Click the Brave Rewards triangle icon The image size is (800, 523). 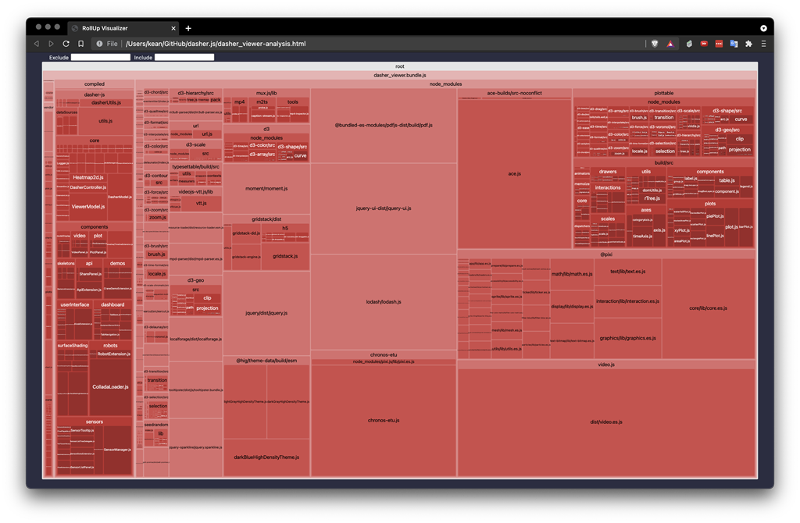click(670, 44)
